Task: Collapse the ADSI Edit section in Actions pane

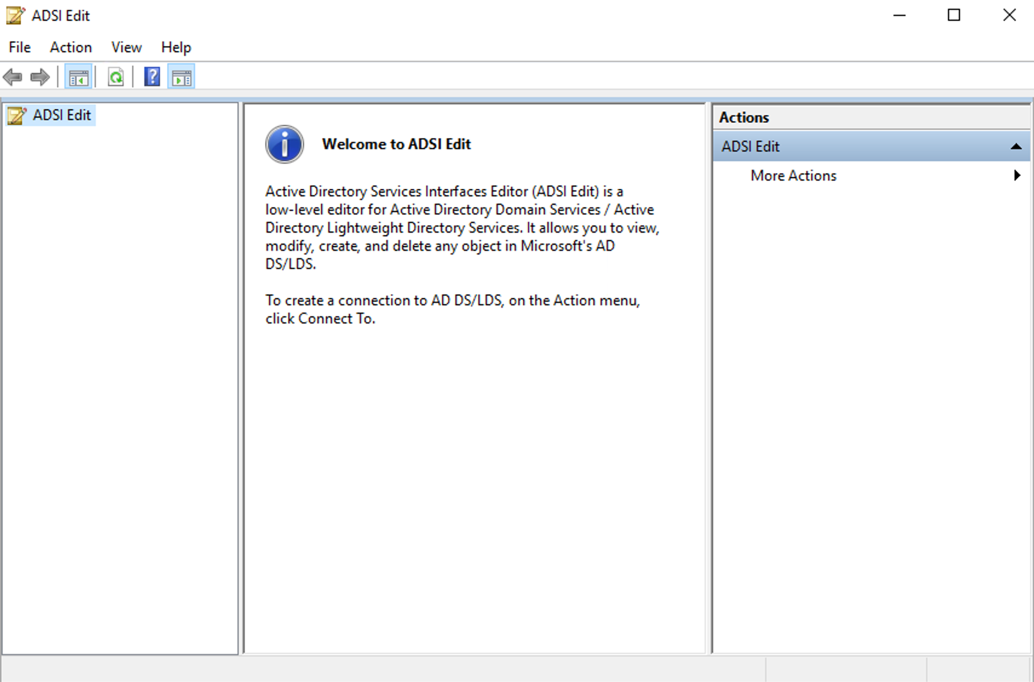Action: tap(1016, 147)
